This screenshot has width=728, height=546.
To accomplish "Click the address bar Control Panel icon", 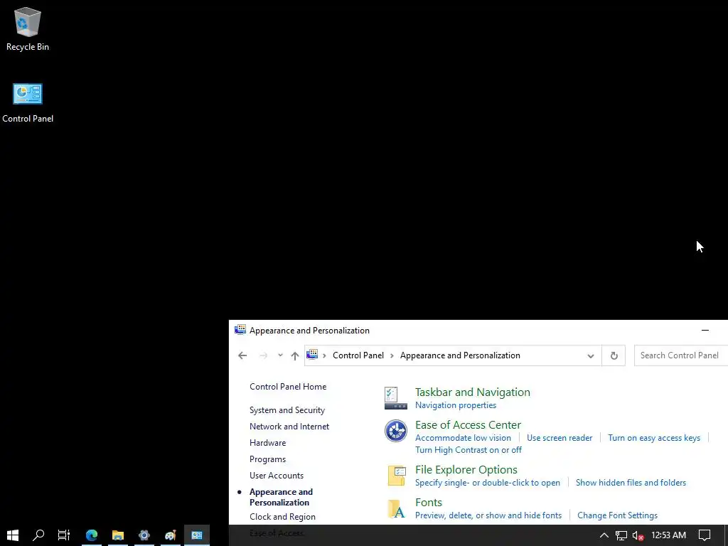I will pos(313,355).
